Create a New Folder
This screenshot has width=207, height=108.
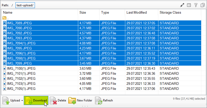pos(80,100)
